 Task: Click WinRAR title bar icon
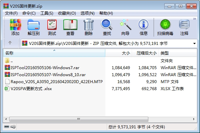(x=6, y=6)
